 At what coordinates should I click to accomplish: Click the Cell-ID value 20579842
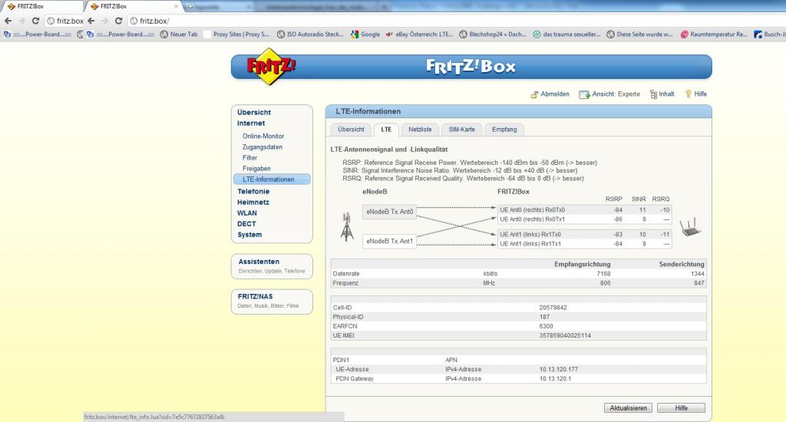(553, 308)
